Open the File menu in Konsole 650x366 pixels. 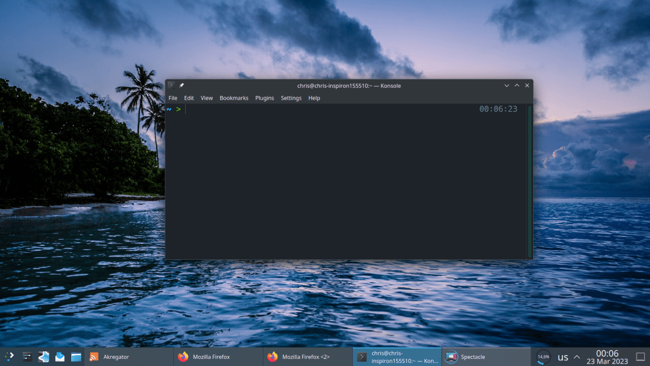tap(173, 98)
